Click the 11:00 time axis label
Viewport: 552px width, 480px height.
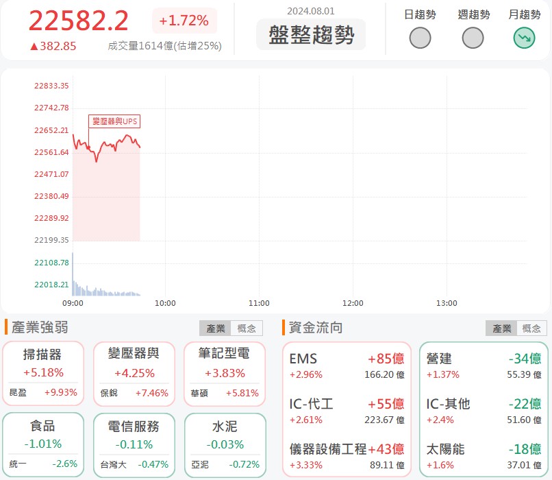coord(259,303)
